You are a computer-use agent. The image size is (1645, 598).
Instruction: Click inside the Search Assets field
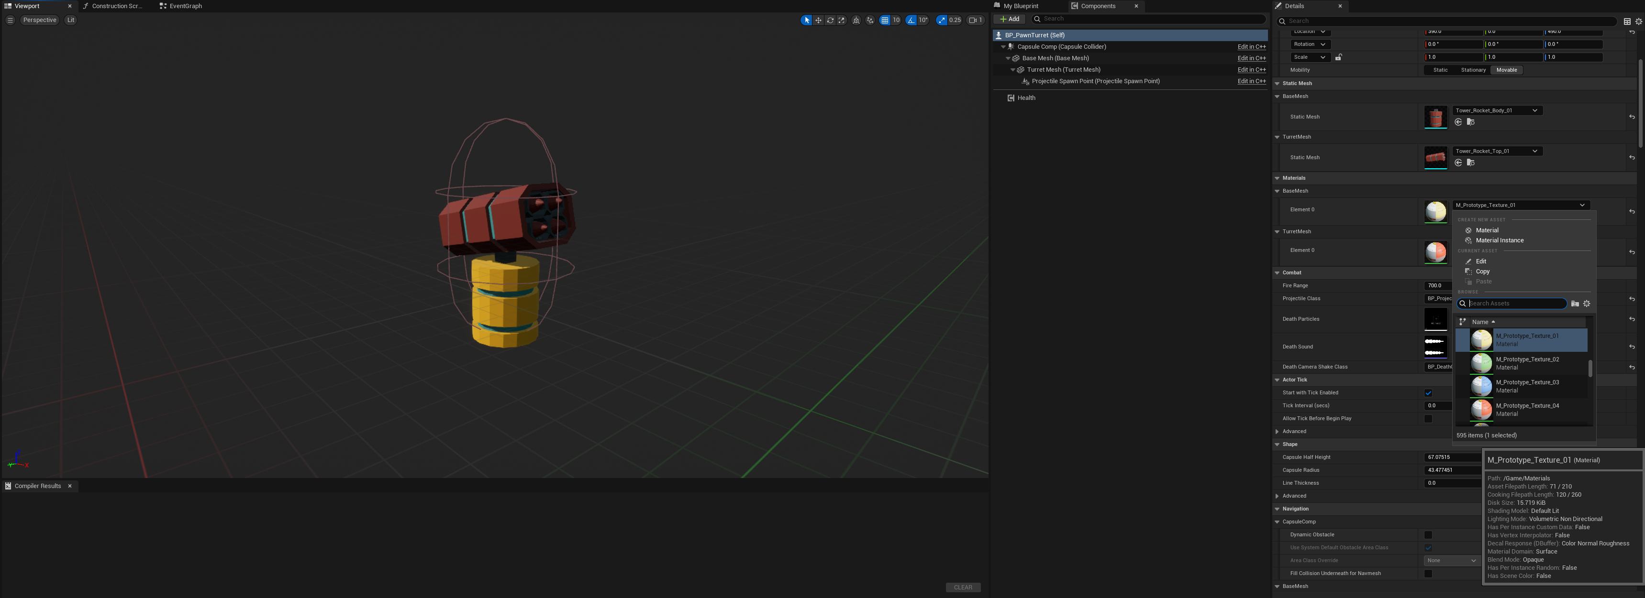tap(1512, 303)
